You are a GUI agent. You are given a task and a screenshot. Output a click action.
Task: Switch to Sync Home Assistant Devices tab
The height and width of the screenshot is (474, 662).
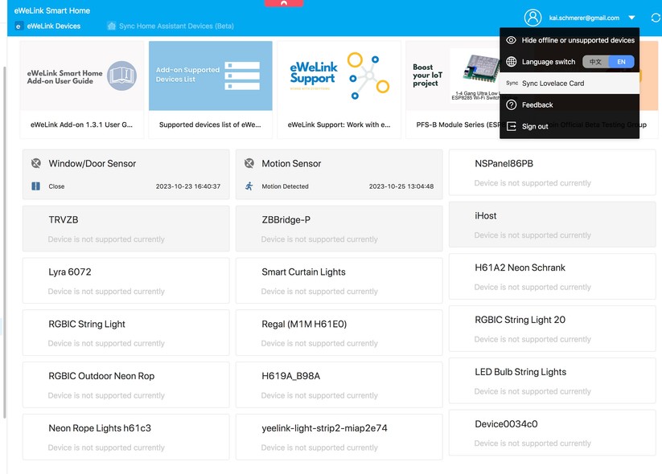(x=171, y=27)
